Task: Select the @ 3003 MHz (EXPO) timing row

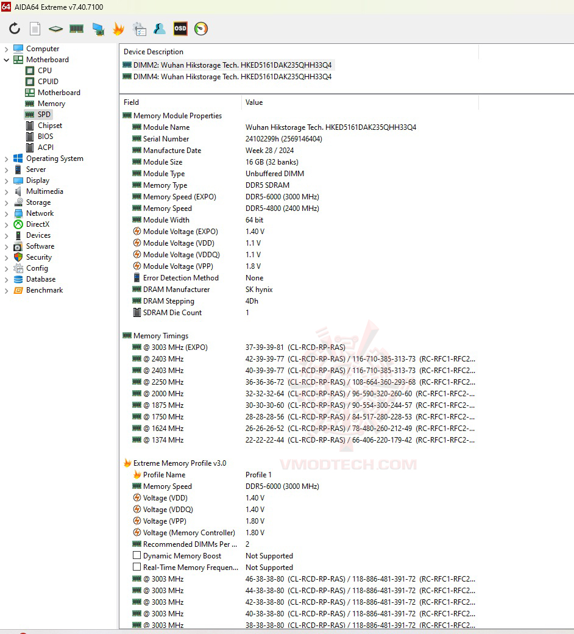Action: (x=239, y=347)
